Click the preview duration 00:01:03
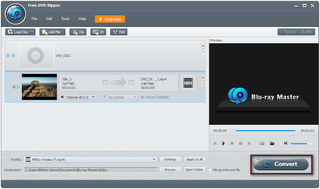 tap(307, 131)
